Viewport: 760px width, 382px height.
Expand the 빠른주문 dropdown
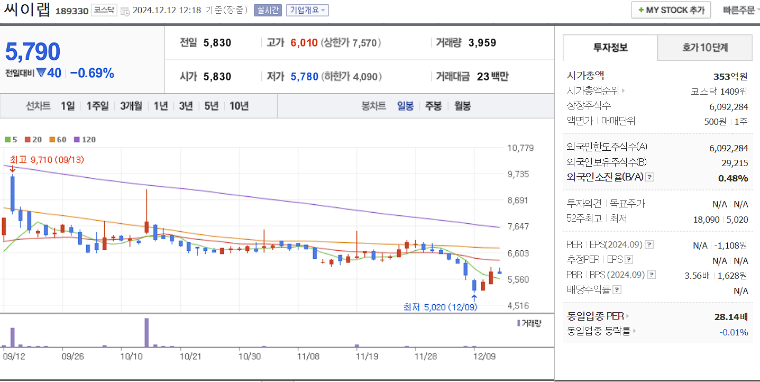point(740,10)
